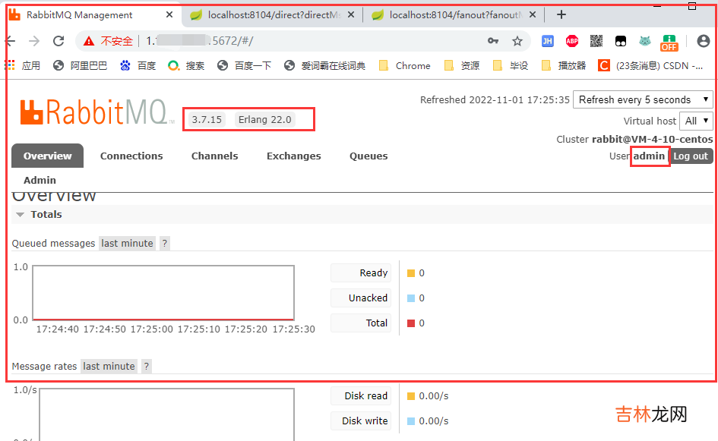Click the address bar URL field
Screen dimensions: 718x441
[x=304, y=41]
